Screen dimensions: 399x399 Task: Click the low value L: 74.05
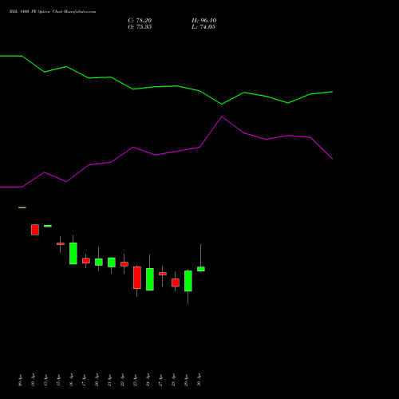203,27
